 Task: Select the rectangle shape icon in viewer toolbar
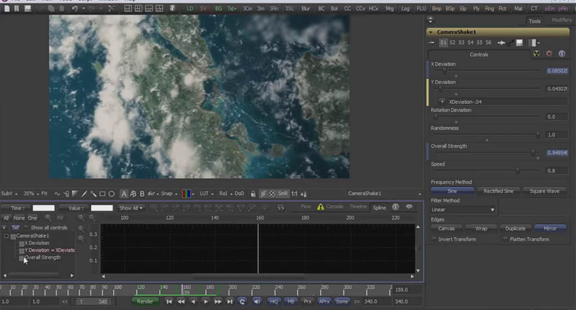103,194
